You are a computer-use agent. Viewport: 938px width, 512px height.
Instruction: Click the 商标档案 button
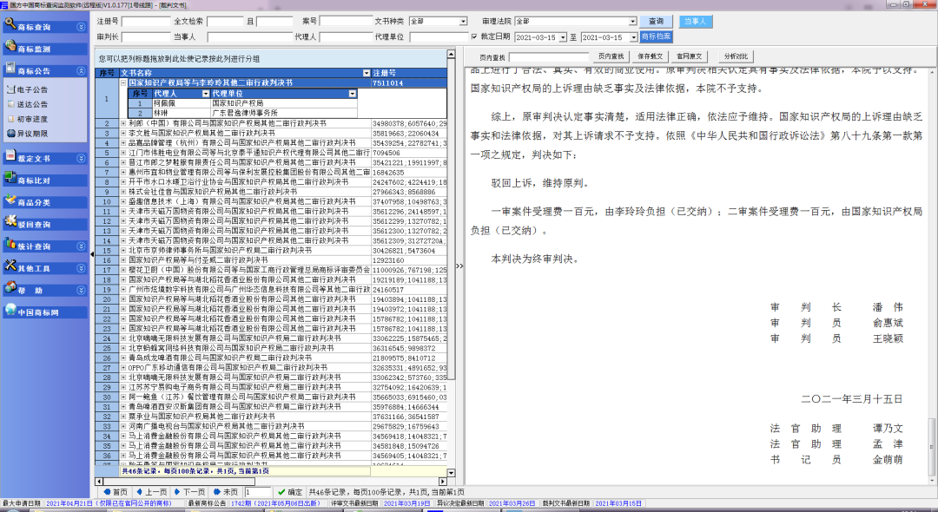click(x=657, y=37)
